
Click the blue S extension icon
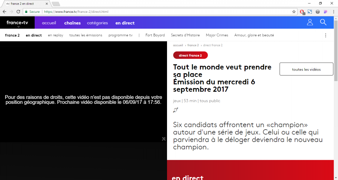tap(310, 12)
